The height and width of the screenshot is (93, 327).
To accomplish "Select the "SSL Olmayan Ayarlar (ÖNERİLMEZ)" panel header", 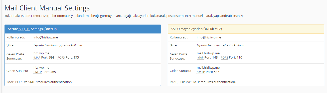I will tap(246, 29).
